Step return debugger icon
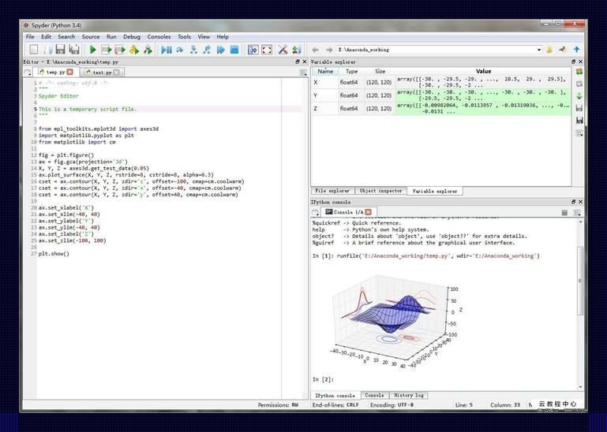607x432 pixels. pyautogui.click(x=207, y=50)
